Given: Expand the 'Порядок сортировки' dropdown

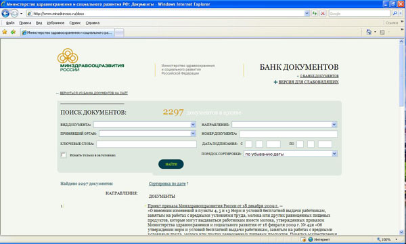Looking at the screenshot, I should (334, 154).
